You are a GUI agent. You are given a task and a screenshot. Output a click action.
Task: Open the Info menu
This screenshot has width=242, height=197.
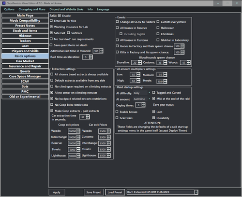[x=90, y=9]
